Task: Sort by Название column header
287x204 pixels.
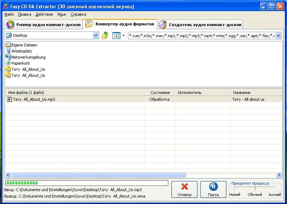Action: (256, 93)
